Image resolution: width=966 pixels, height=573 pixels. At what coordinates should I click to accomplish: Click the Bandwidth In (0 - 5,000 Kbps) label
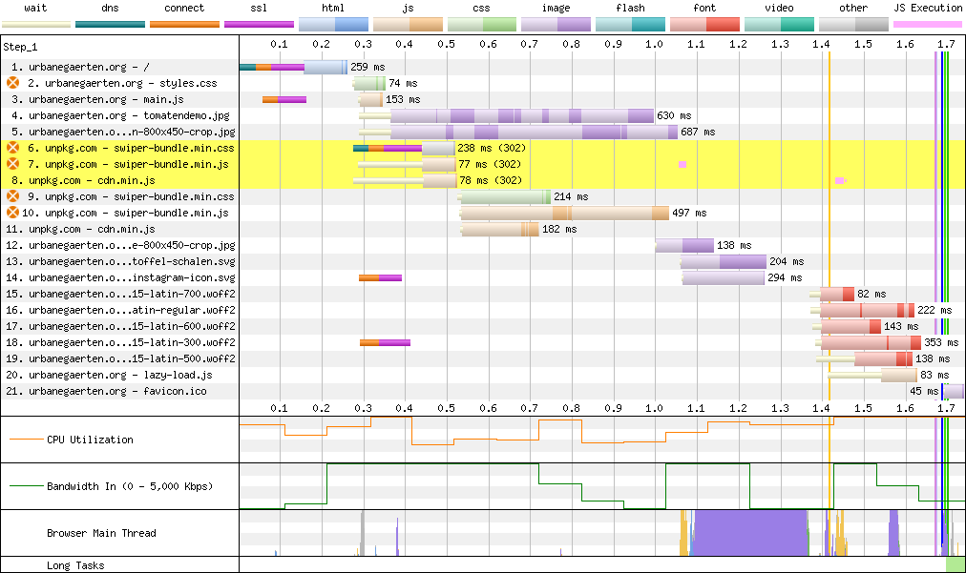(130, 486)
